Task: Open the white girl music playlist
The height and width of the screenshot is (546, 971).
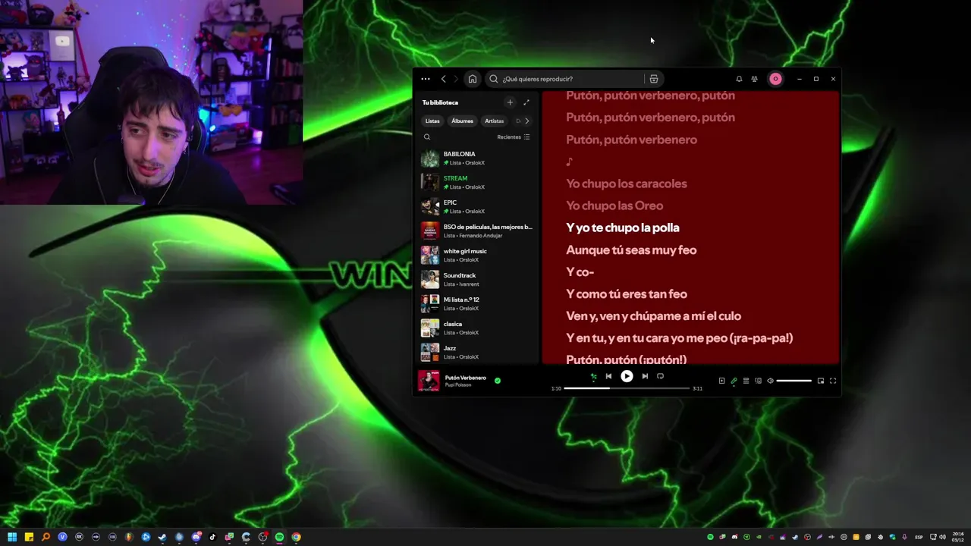Action: [477, 256]
